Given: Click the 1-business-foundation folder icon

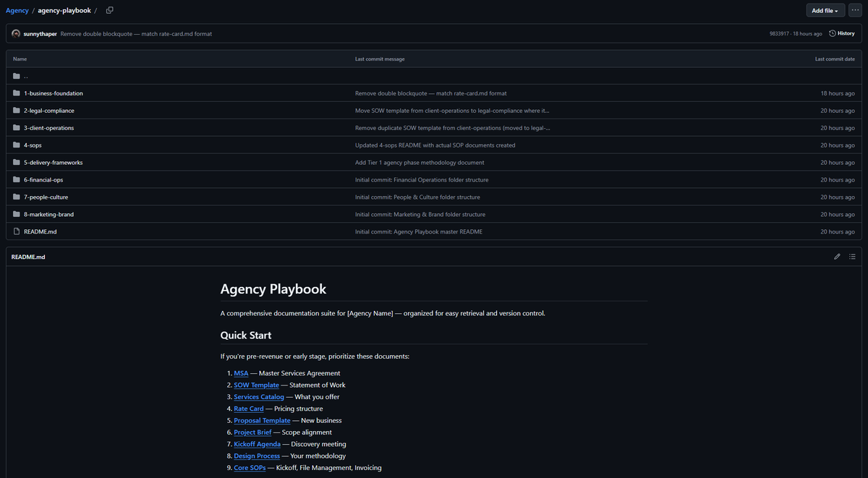Looking at the screenshot, I should point(17,93).
